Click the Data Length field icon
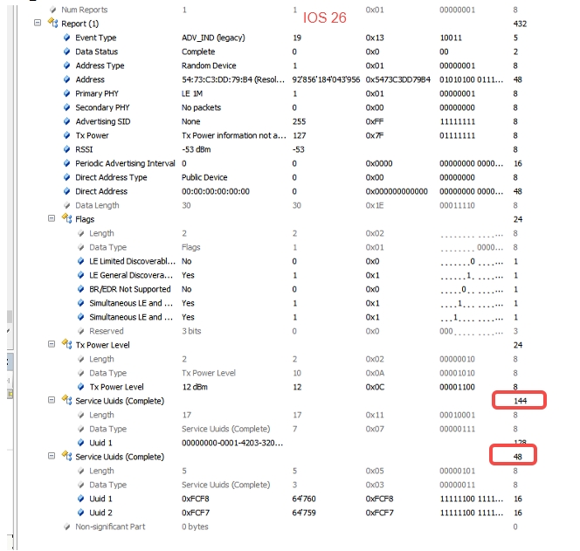 tap(67, 205)
